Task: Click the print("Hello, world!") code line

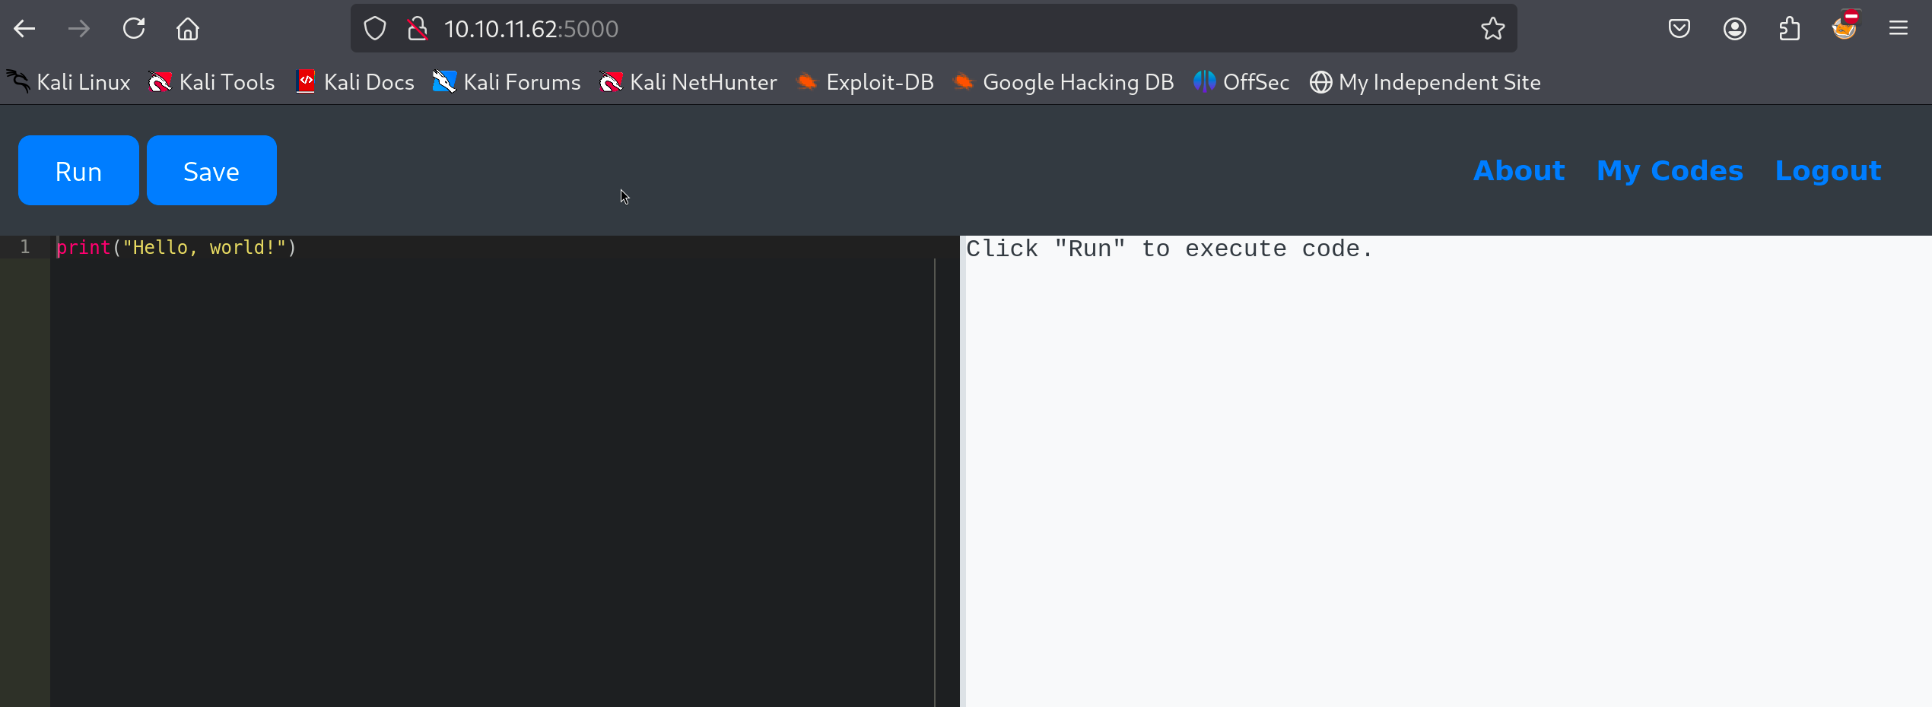Action: (176, 248)
